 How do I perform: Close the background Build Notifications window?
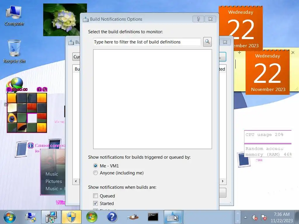point(225,42)
